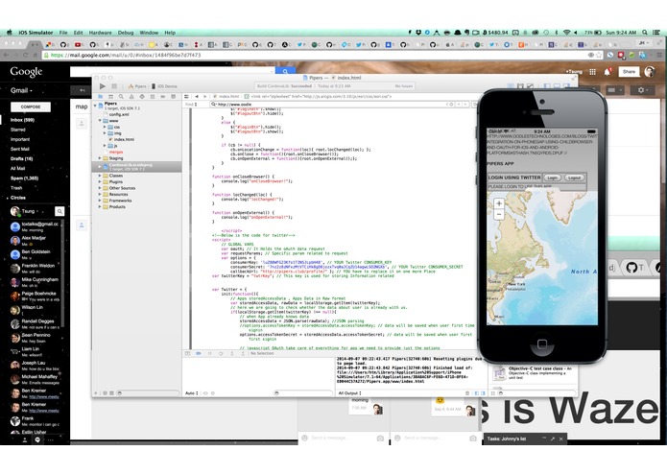Viewport: 667px width, 474px height.
Task: Open the Debug menu
Action: tap(126, 33)
